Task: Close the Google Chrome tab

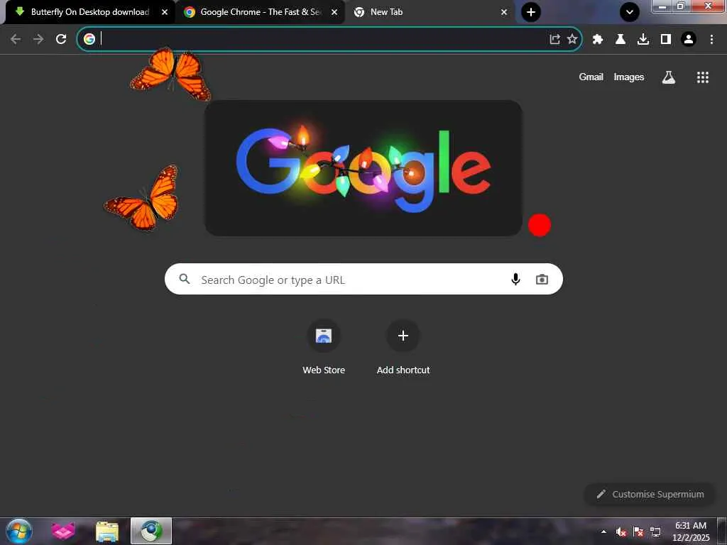Action: (334, 12)
